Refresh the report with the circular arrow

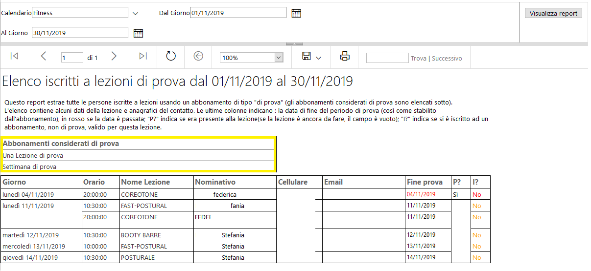[x=170, y=56]
